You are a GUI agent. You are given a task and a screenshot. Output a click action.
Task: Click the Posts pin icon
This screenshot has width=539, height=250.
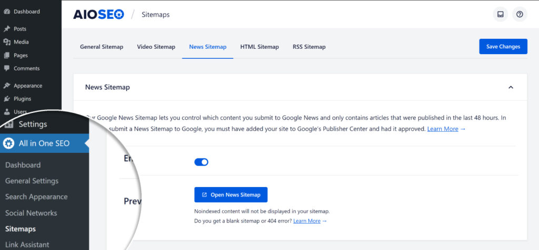pos(6,29)
